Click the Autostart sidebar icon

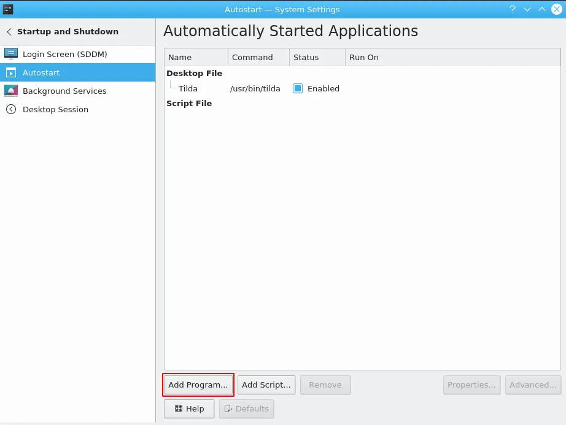click(x=11, y=72)
